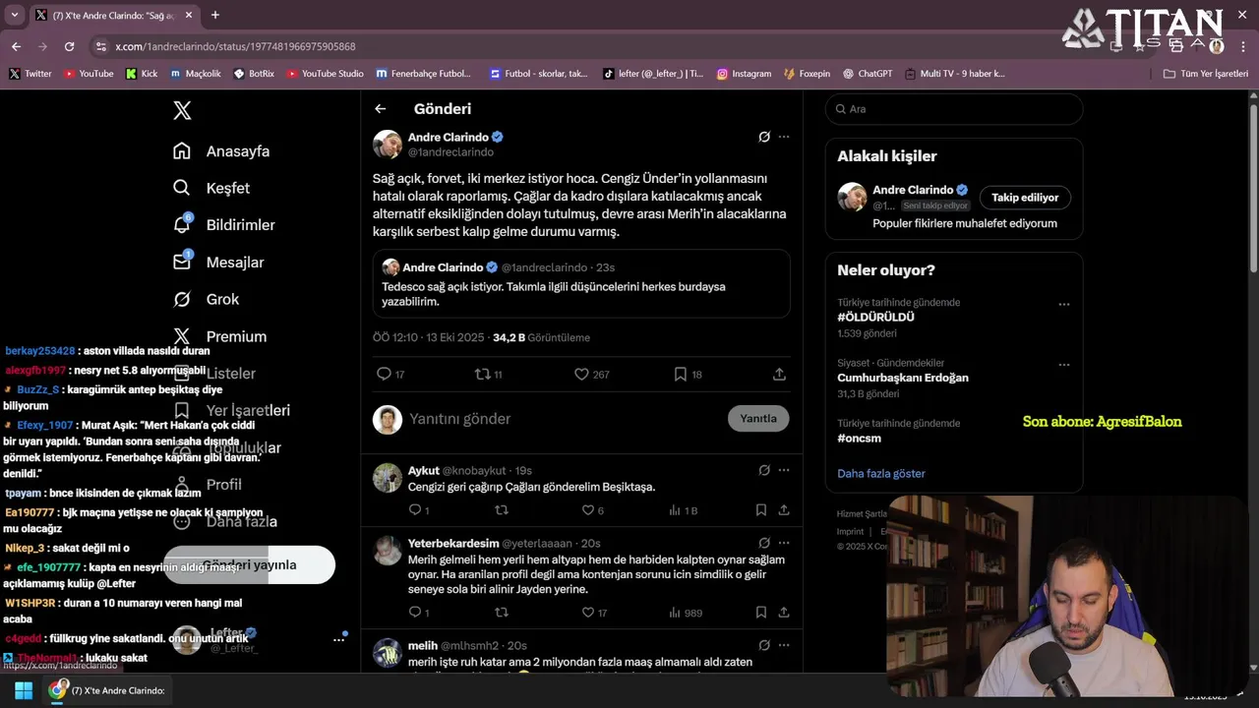Screen dimensions: 1259x708
Task: Repost Yeterbekardesim's comment
Action: tap(502, 613)
